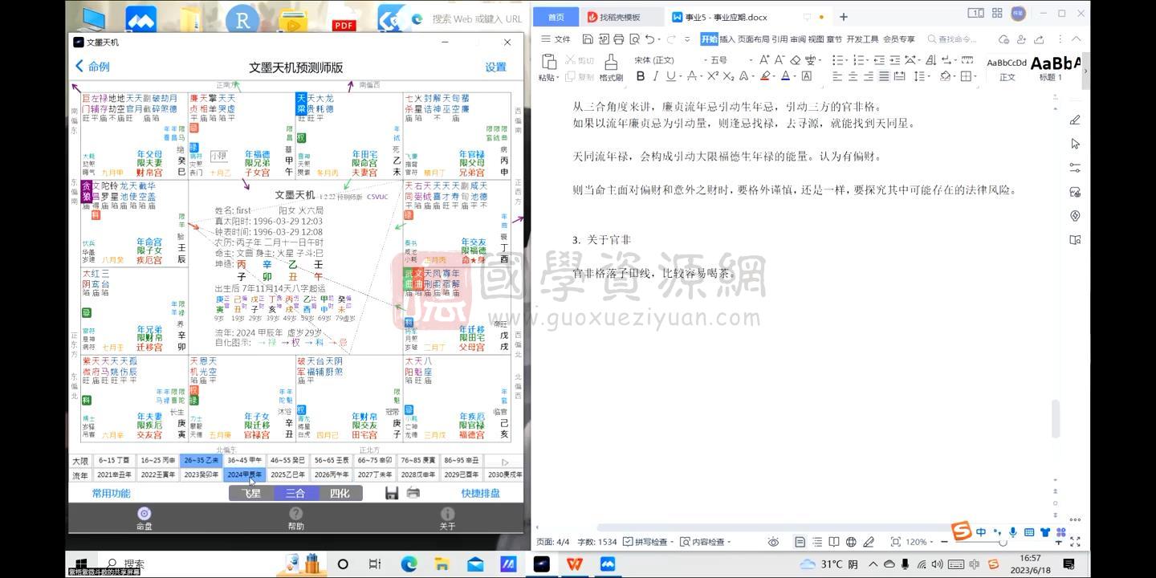Apply bold formatting in the ribbon

641,75
